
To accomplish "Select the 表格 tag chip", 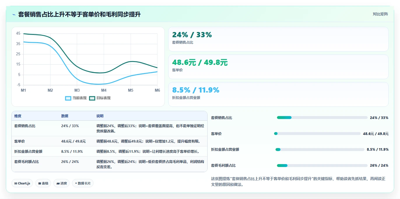I will [x=43, y=183].
